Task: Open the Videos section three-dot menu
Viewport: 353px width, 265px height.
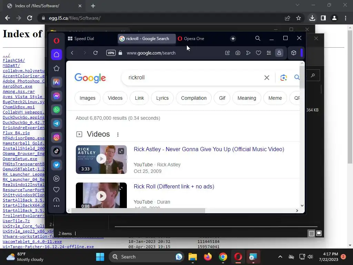Action: pos(118,135)
